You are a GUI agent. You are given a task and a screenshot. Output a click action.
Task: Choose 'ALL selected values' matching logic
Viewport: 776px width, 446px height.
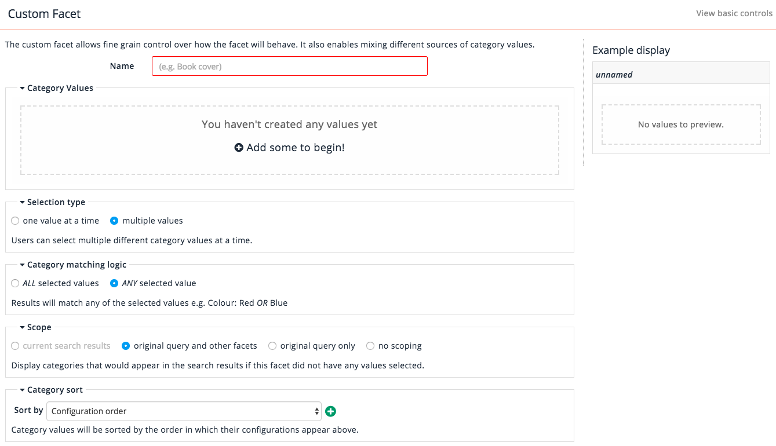(x=16, y=283)
